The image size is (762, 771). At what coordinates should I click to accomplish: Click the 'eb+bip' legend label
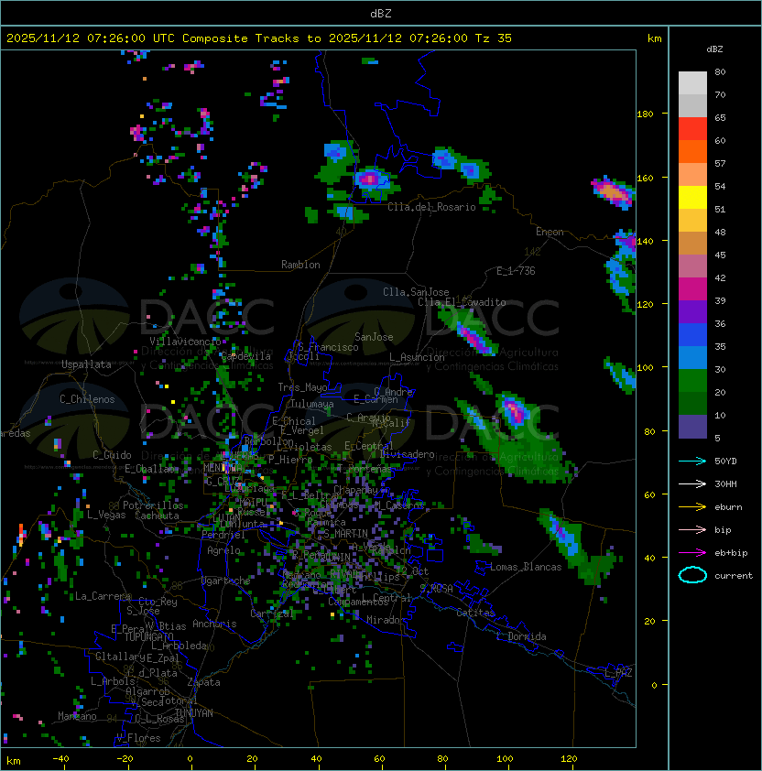pos(731,553)
